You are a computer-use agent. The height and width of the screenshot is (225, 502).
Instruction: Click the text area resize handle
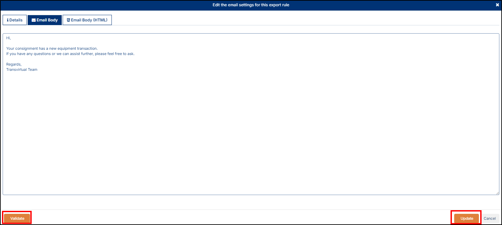(497, 193)
